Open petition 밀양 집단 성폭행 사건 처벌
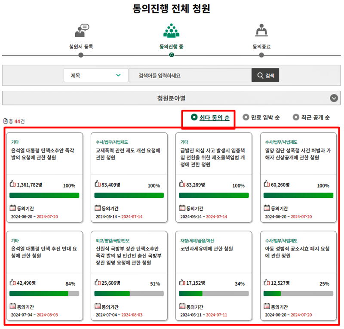The height and width of the screenshot is (329, 344). point(298,154)
